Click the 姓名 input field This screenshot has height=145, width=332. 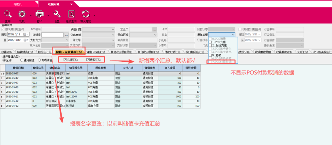pos(181,35)
